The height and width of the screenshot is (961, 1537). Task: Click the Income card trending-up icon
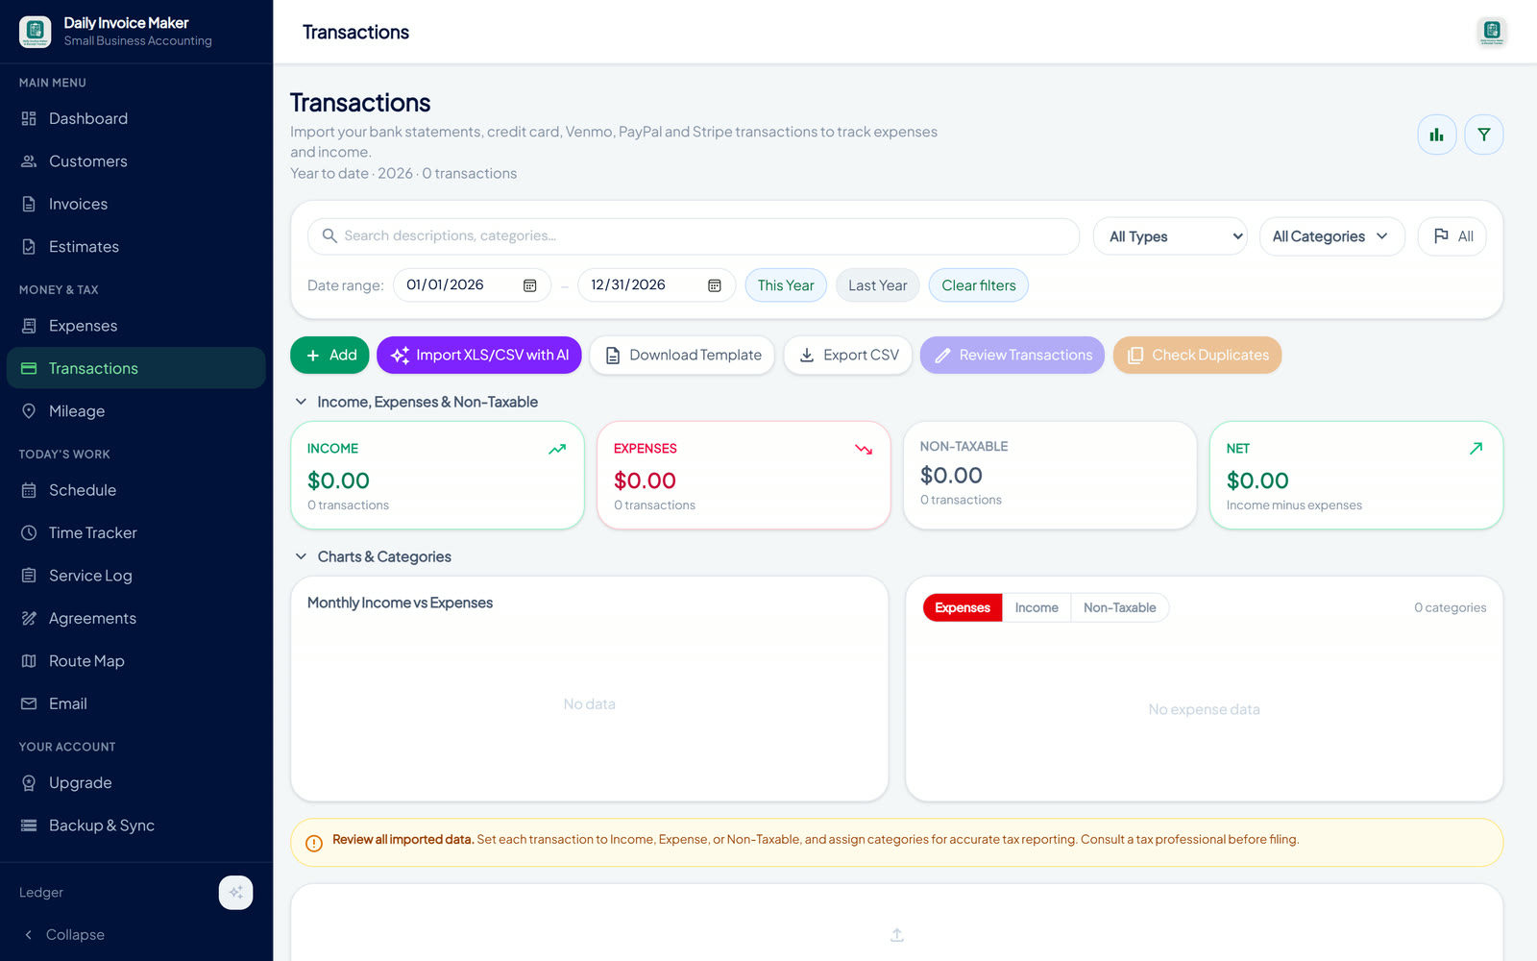[x=557, y=449]
